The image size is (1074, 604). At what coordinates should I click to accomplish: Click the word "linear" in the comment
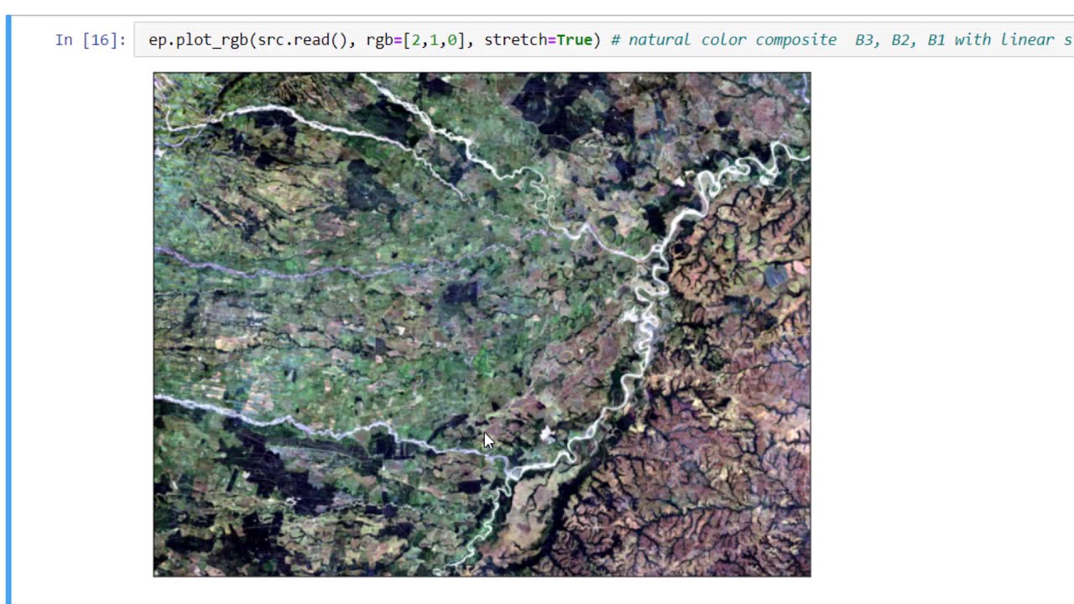(x=1028, y=39)
